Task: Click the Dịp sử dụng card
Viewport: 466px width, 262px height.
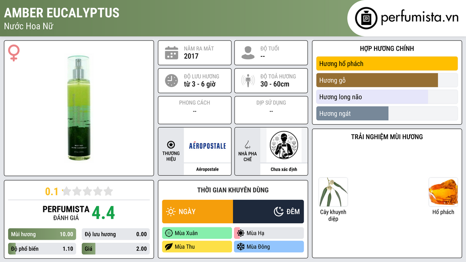Action: tap(271, 110)
